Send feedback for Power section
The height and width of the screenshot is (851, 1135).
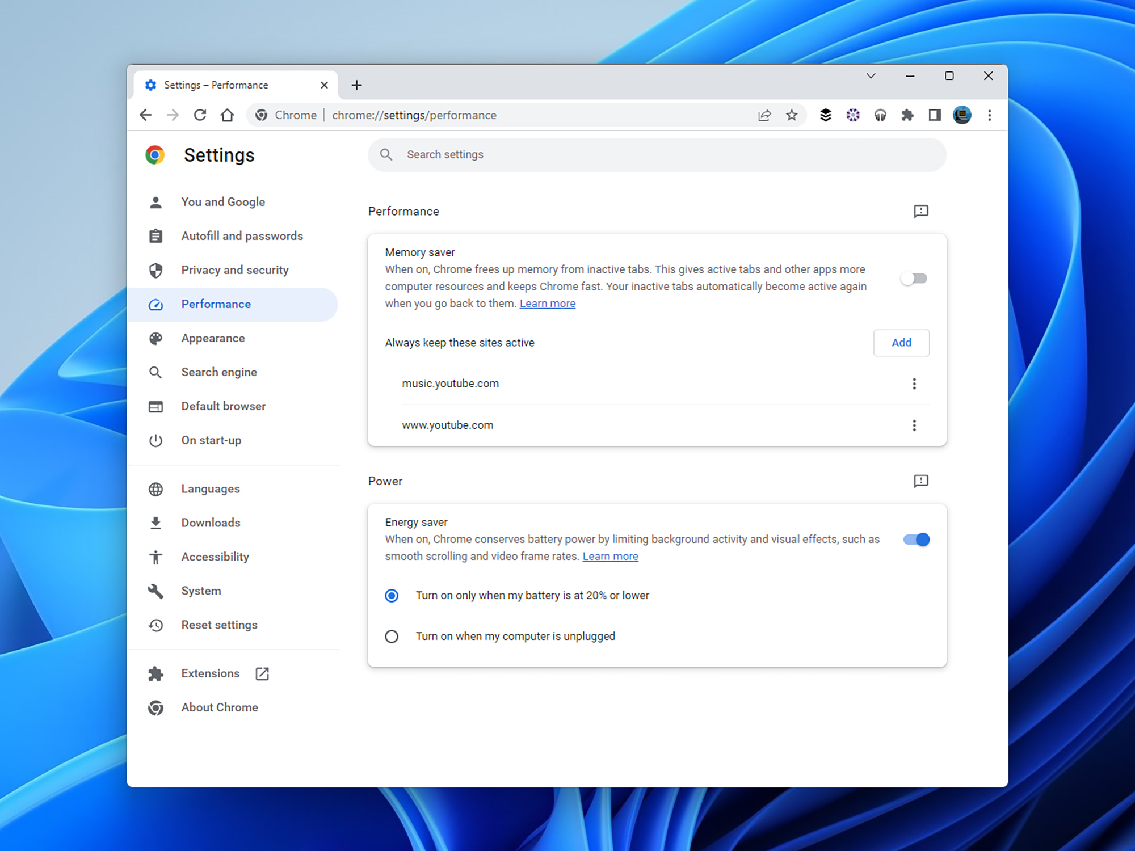[920, 481]
